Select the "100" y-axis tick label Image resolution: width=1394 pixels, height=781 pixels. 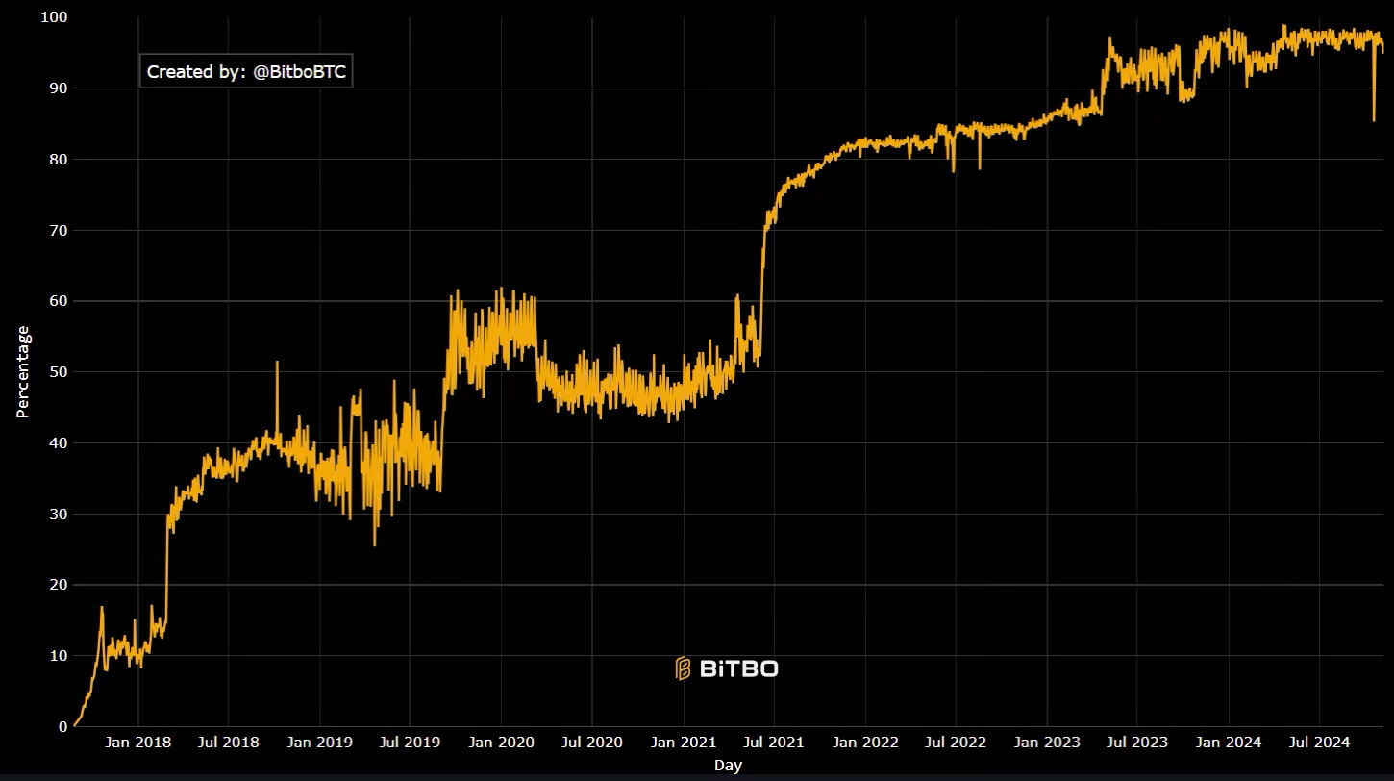pos(53,17)
